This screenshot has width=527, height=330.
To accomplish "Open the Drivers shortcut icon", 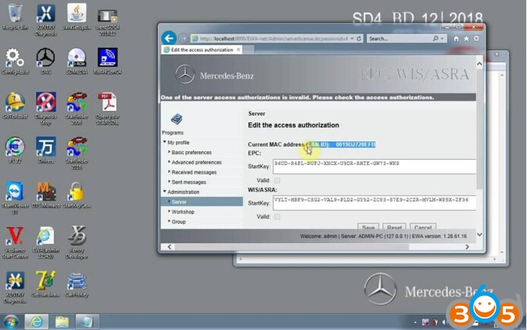I will coord(46,150).
